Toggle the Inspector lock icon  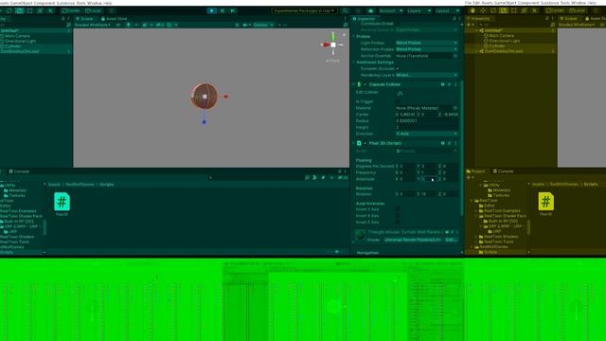point(454,19)
